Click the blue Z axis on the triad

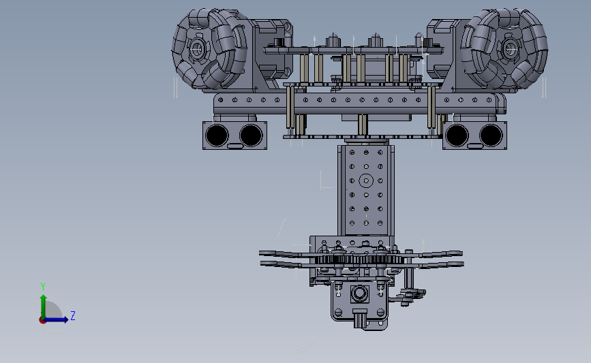click(57, 319)
